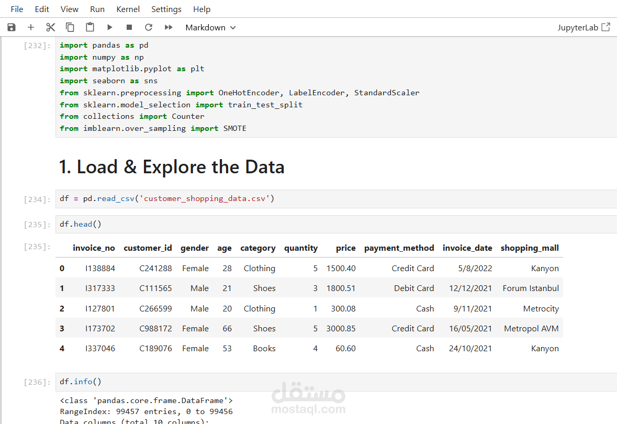The width and height of the screenshot is (617, 424).
Task: Copy the selected cell using toolbar icon
Action: pos(70,27)
